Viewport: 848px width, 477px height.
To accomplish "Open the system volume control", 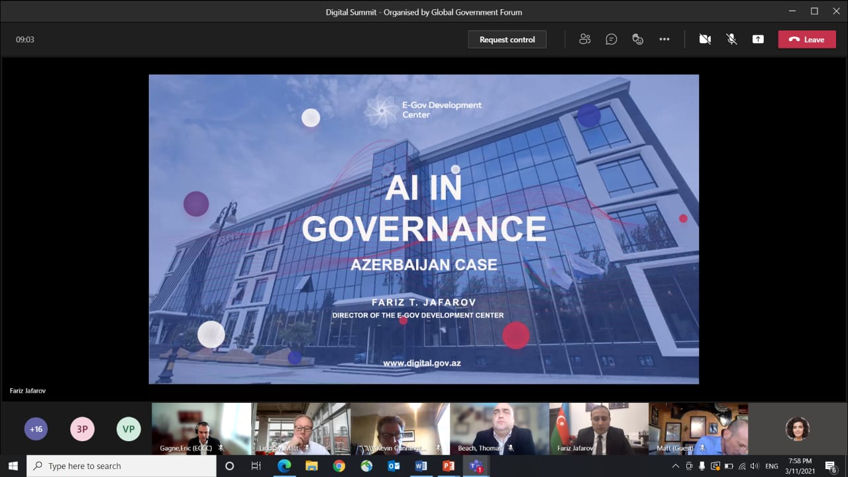I will tap(755, 466).
